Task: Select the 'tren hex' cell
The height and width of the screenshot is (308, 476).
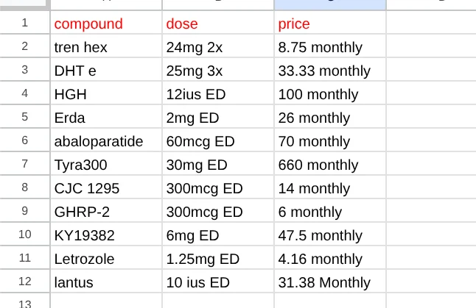Action: pyautogui.click(x=106, y=46)
